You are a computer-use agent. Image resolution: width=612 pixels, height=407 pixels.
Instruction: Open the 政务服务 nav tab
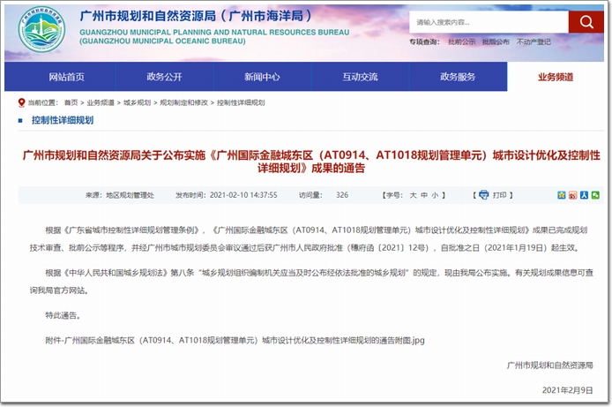458,77
